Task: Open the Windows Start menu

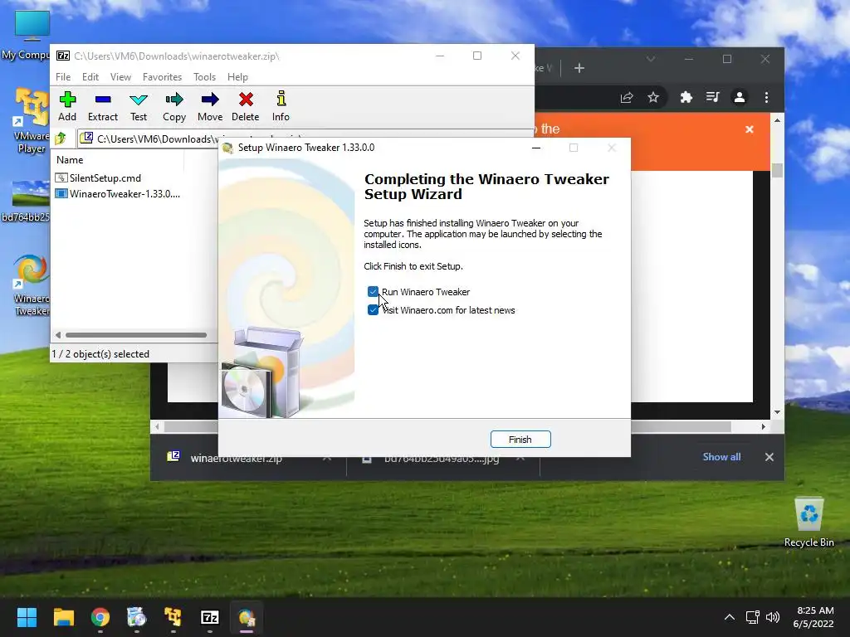Action: click(x=27, y=617)
